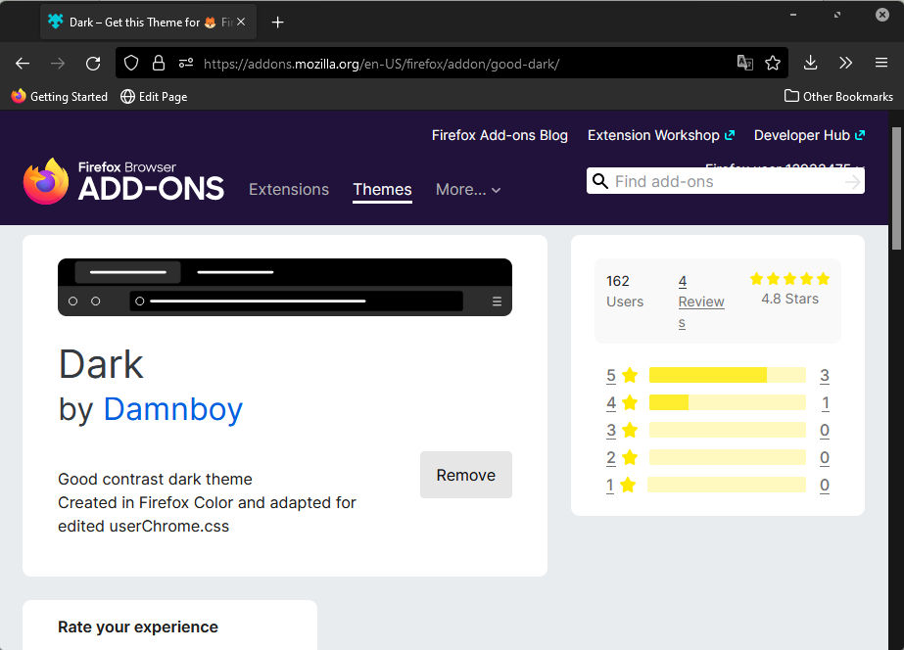This screenshot has height=650, width=904.
Task: Go back to the previous page
Action: point(23,64)
